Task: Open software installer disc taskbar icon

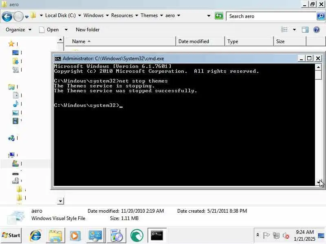Action: (x=116, y=235)
